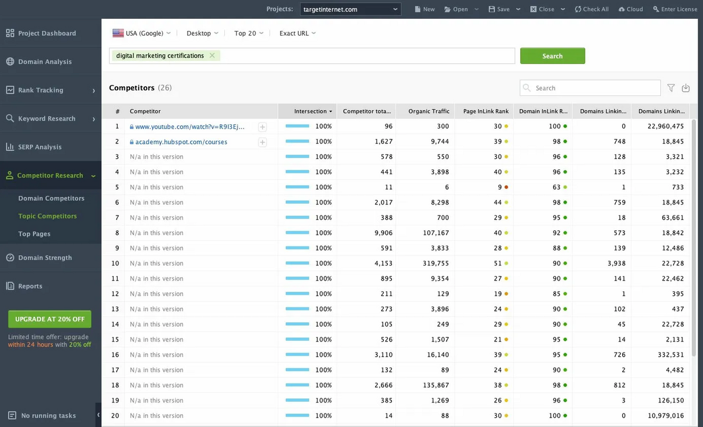Screen dimensions: 703x427
Task: Open the Exact URL match dropdown
Action: (x=298, y=33)
